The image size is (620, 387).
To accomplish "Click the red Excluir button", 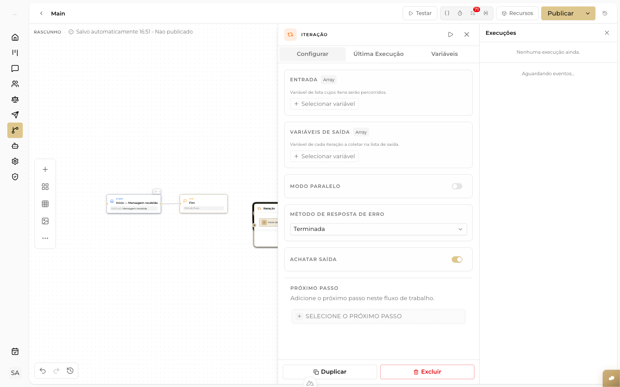I will [427, 372].
